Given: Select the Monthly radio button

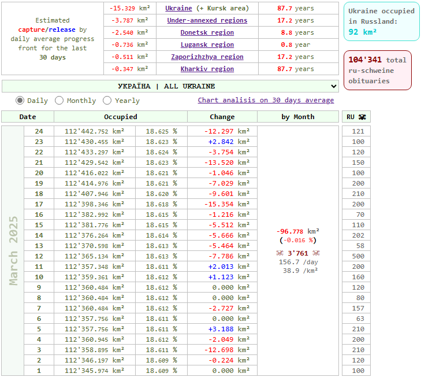Looking at the screenshot, I should pyautogui.click(x=59, y=101).
